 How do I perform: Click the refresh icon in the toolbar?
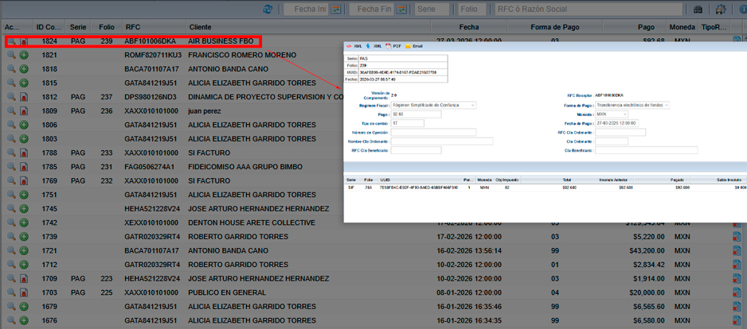click(268, 9)
